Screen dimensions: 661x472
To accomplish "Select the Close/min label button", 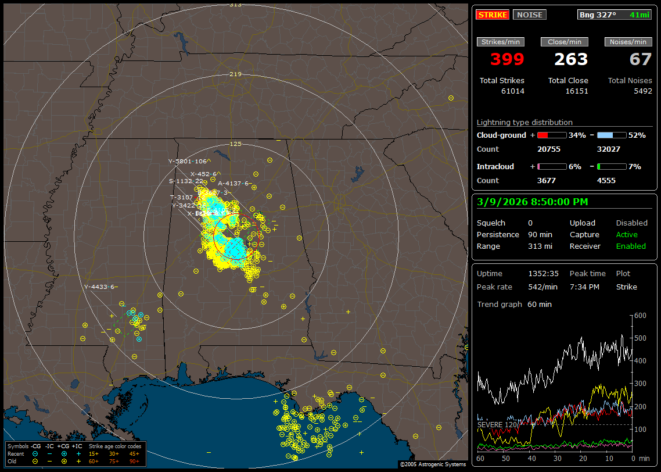I will [565, 42].
